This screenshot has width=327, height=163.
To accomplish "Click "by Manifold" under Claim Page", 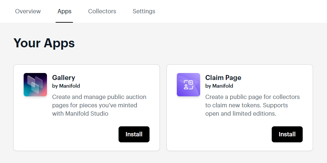I will click(x=219, y=86).
